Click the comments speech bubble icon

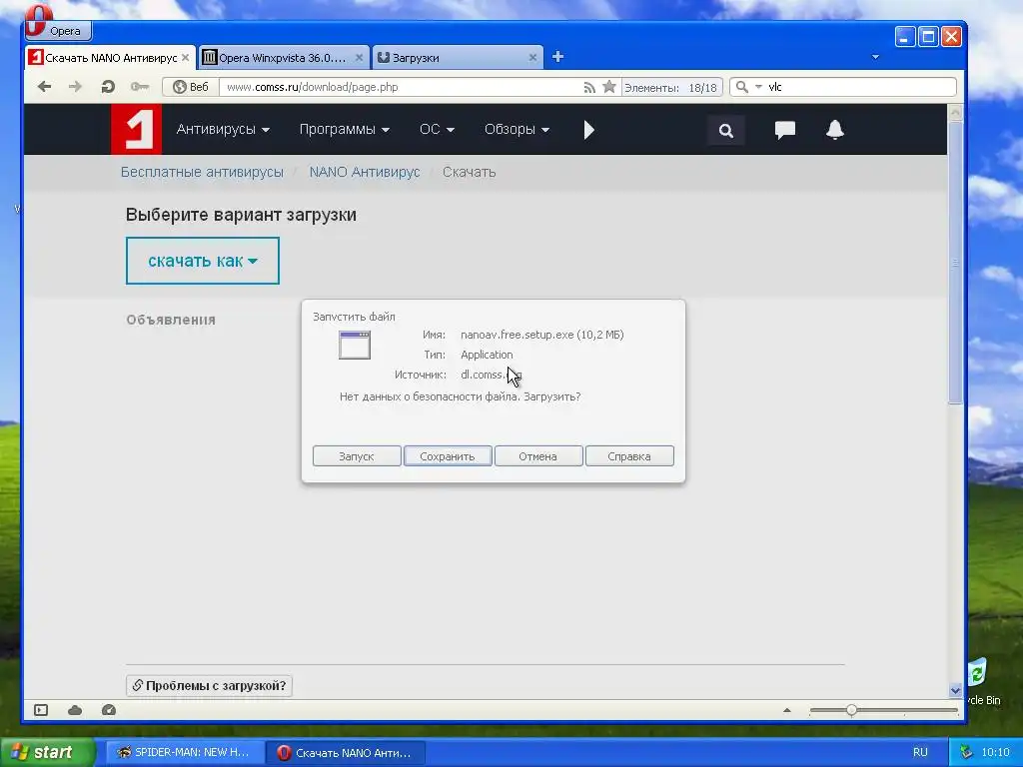pos(785,130)
